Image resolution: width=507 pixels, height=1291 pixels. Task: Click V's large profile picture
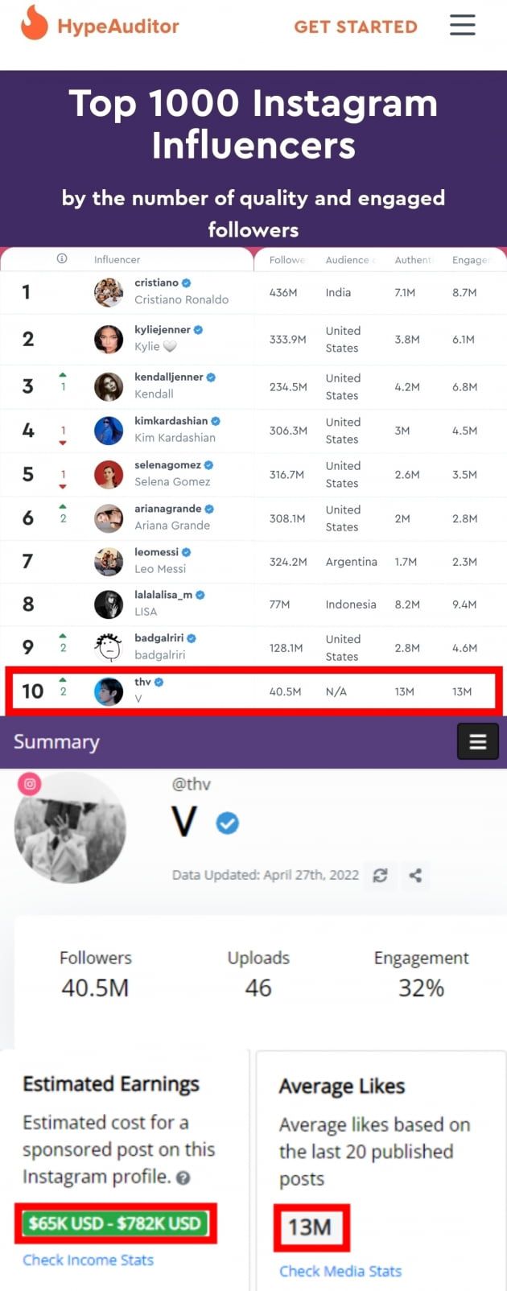click(x=71, y=828)
